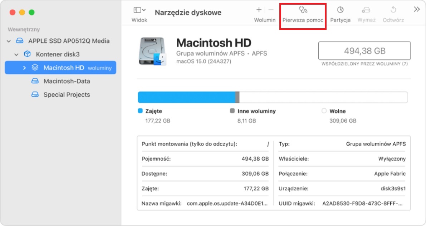Remove volume using the minus icon
The height and width of the screenshot is (226, 426).
coord(271,10)
